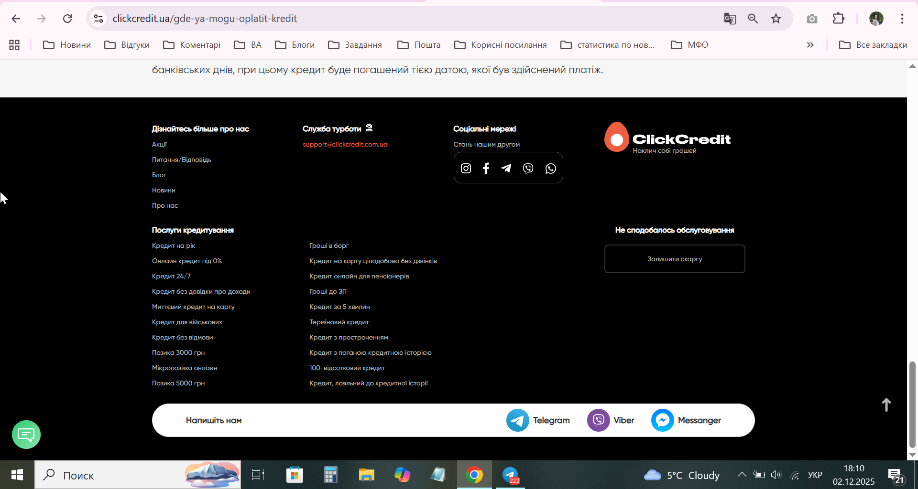The width and height of the screenshot is (918, 489).
Task: Open the Все закладки folder
Action: [873, 45]
